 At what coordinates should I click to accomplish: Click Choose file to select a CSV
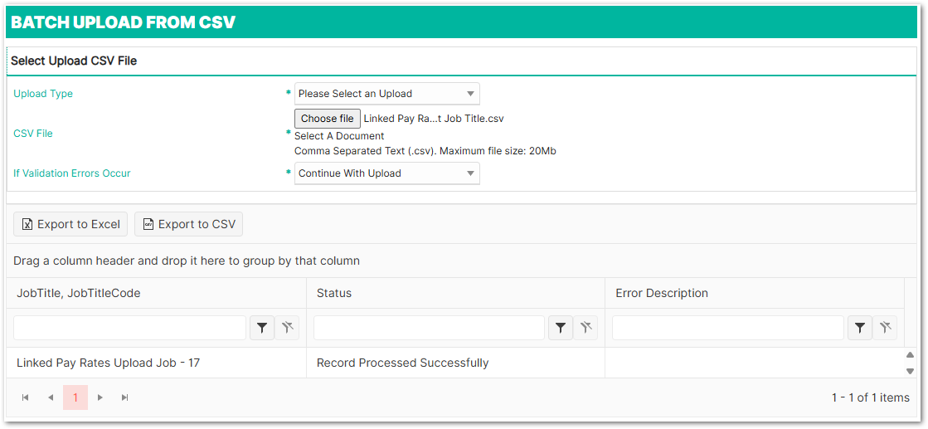pos(328,119)
